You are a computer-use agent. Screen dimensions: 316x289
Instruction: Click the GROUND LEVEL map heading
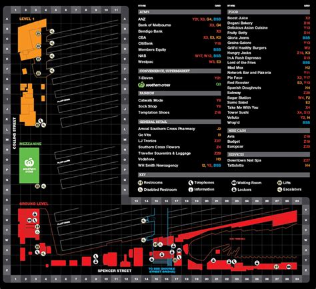(33, 204)
